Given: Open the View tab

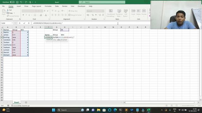Looking at the screenshot, I should (73, 6).
